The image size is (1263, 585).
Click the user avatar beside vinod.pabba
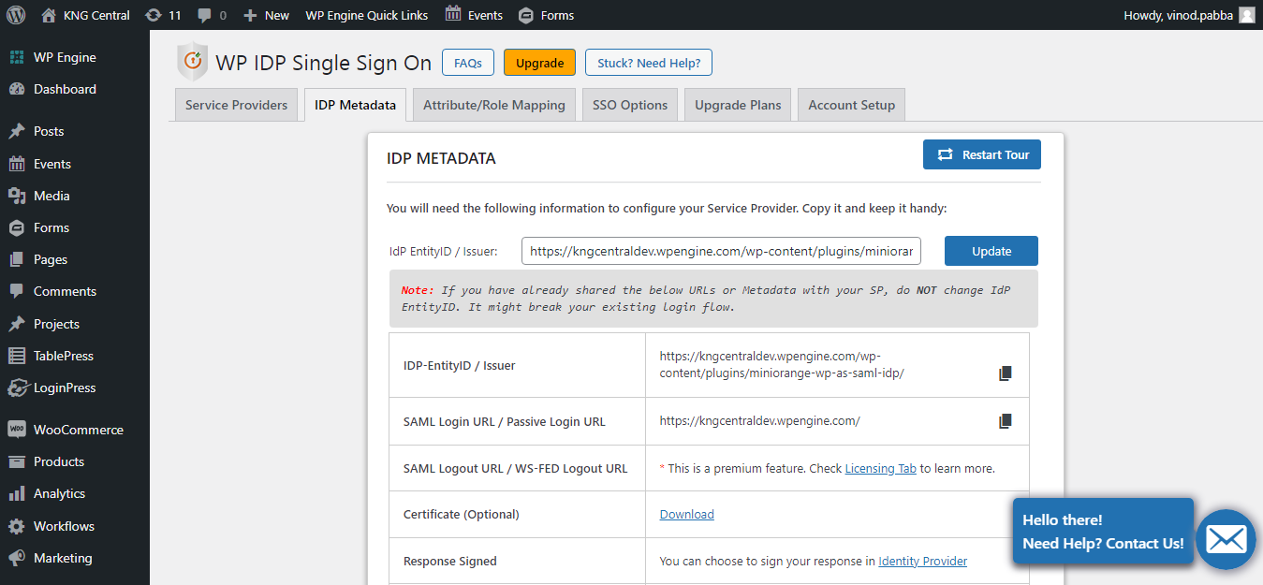click(x=1247, y=15)
